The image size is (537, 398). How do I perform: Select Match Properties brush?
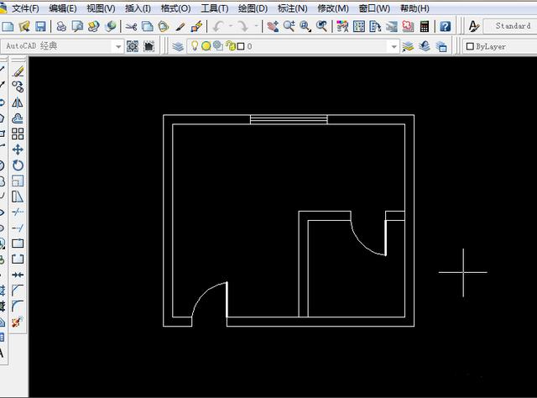tap(180, 26)
